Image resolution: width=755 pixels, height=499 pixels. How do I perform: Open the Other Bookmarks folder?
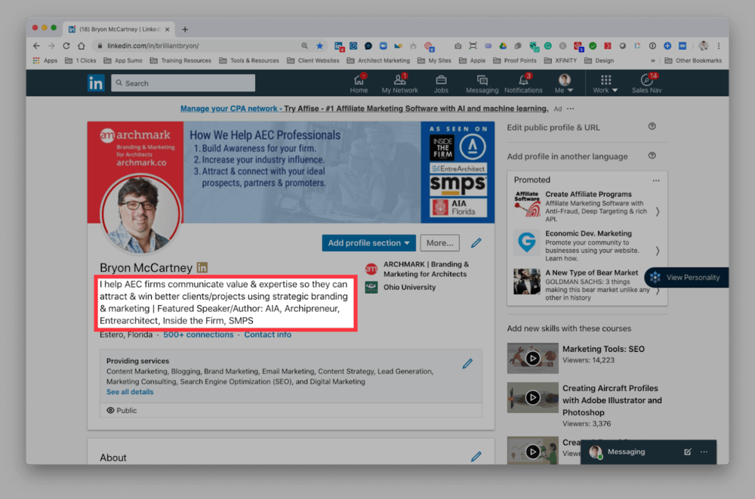[693, 60]
